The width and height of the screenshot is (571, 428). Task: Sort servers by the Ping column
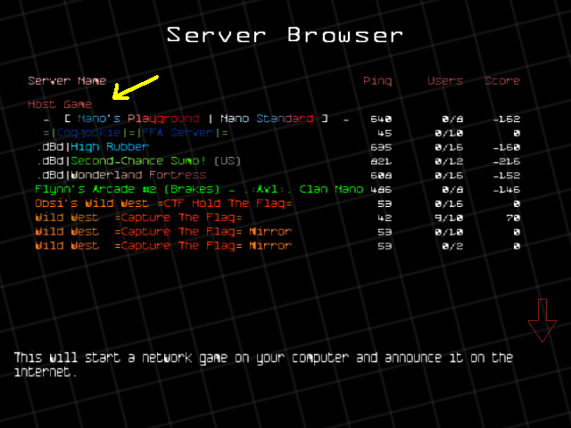377,81
